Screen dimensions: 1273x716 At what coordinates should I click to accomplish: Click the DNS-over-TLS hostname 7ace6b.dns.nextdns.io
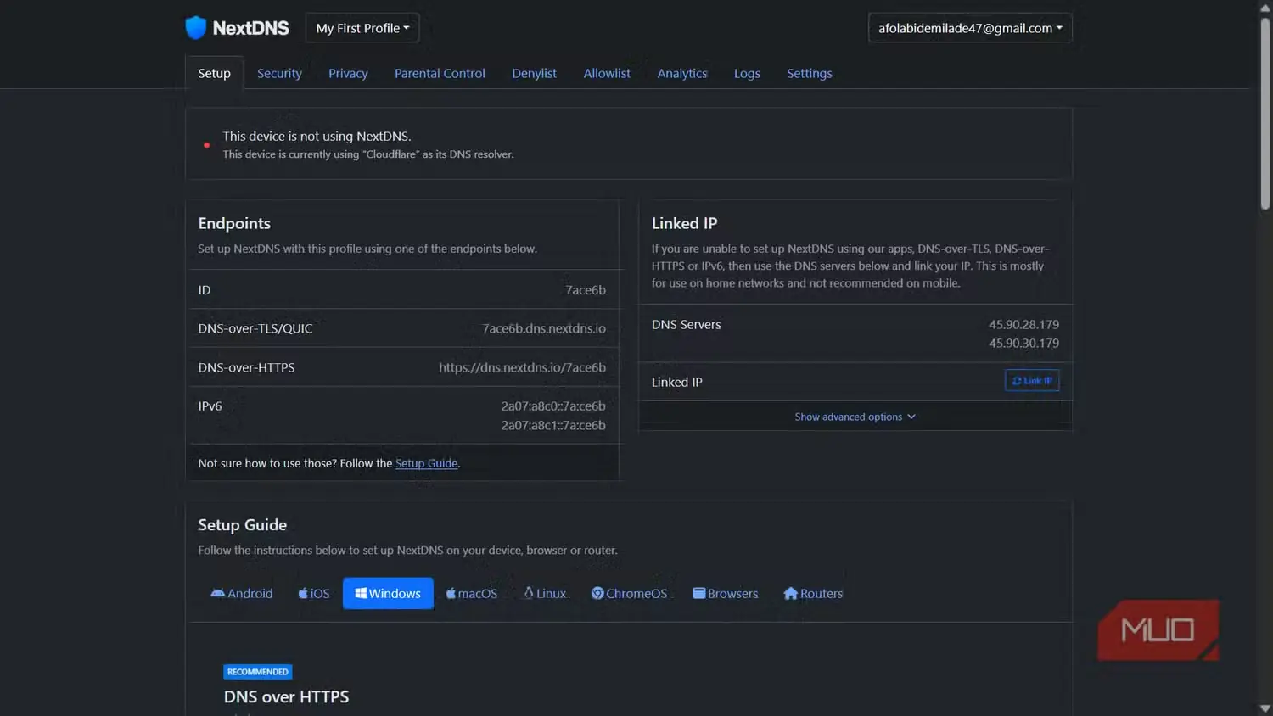pyautogui.click(x=544, y=328)
